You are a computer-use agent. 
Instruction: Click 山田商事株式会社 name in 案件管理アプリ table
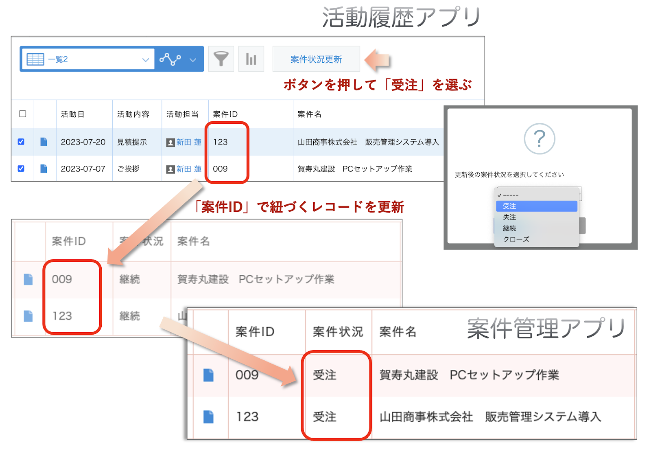pos(490,417)
